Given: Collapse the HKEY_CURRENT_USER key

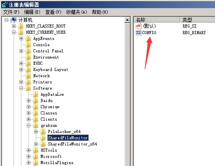Looking at the screenshot, I should point(14,32).
